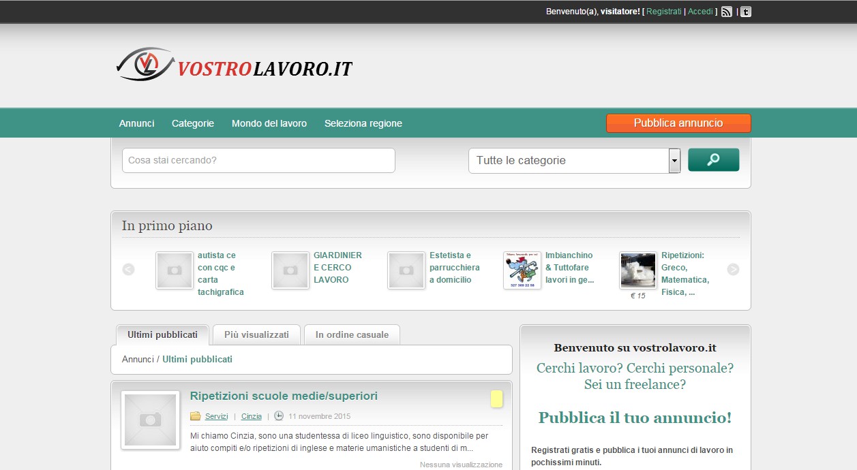This screenshot has height=470, width=857.
Task: Click the Annunci breadcrumb link
Action: (x=138, y=359)
